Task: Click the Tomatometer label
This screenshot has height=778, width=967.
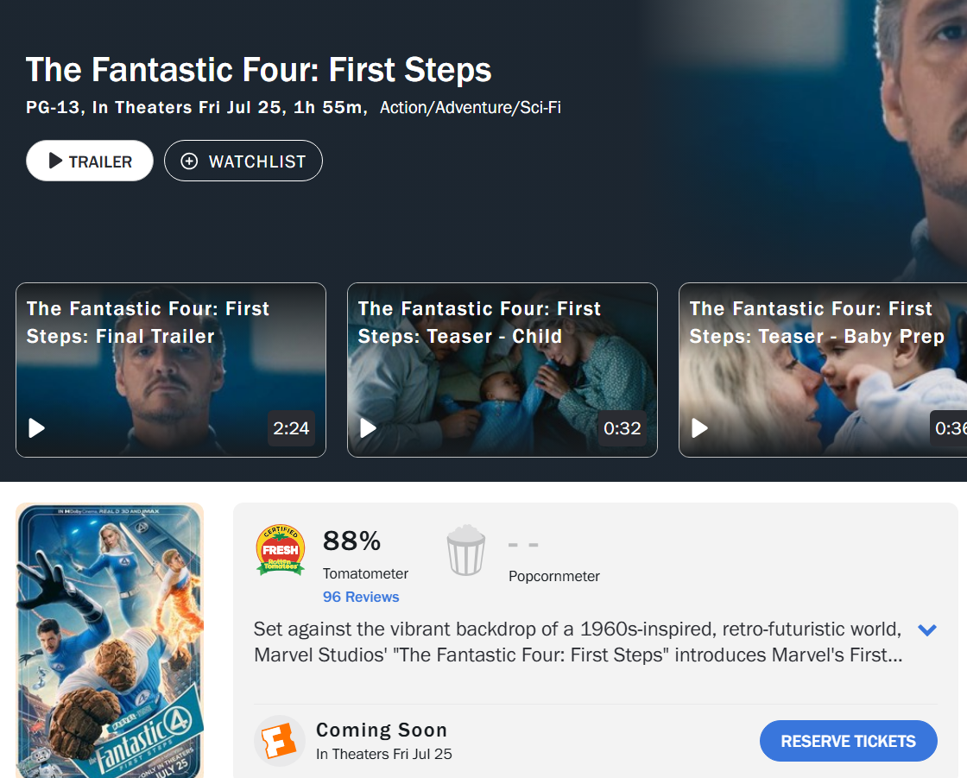Action: pyautogui.click(x=365, y=573)
